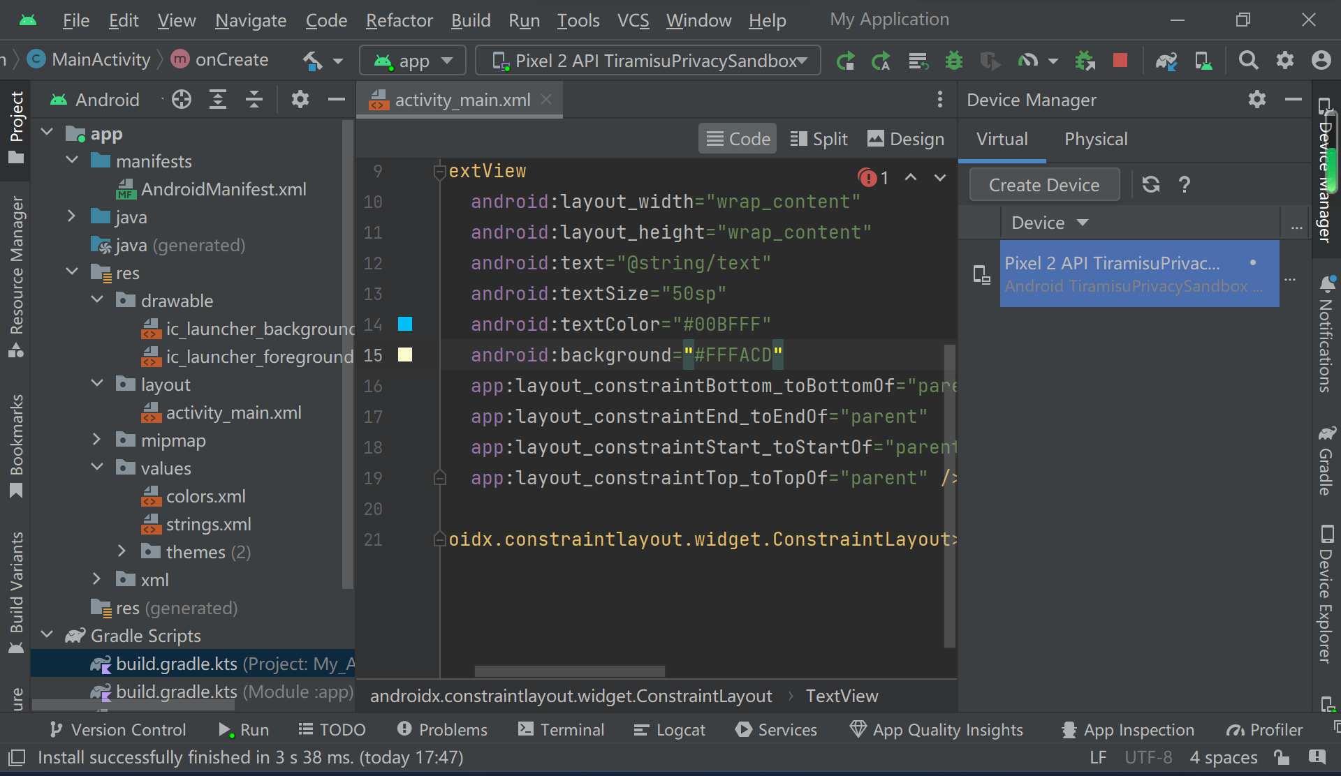Viewport: 1341px width, 776px height.
Task: Switch editor to Code view mode
Action: pos(738,139)
